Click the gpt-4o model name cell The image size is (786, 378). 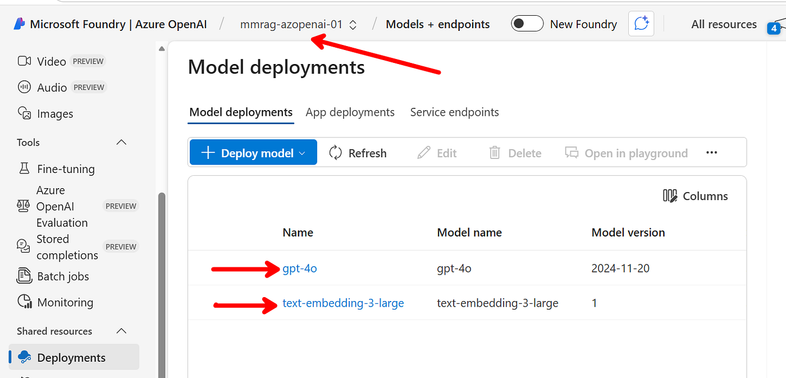click(x=454, y=268)
